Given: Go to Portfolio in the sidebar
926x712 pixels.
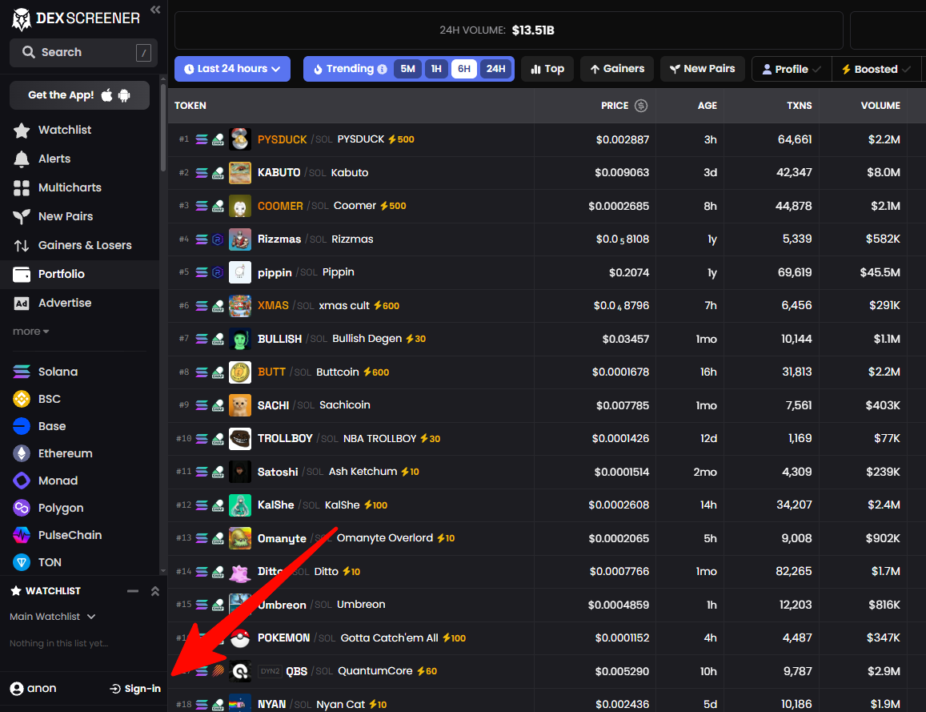Looking at the screenshot, I should pos(61,274).
